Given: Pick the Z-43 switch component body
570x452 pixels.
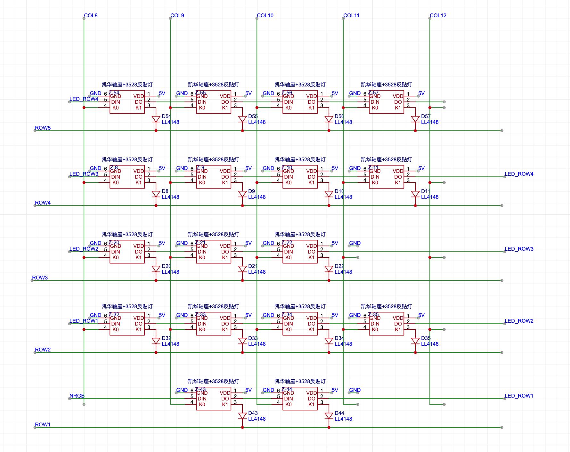Looking at the screenshot, I should pyautogui.click(x=214, y=399).
